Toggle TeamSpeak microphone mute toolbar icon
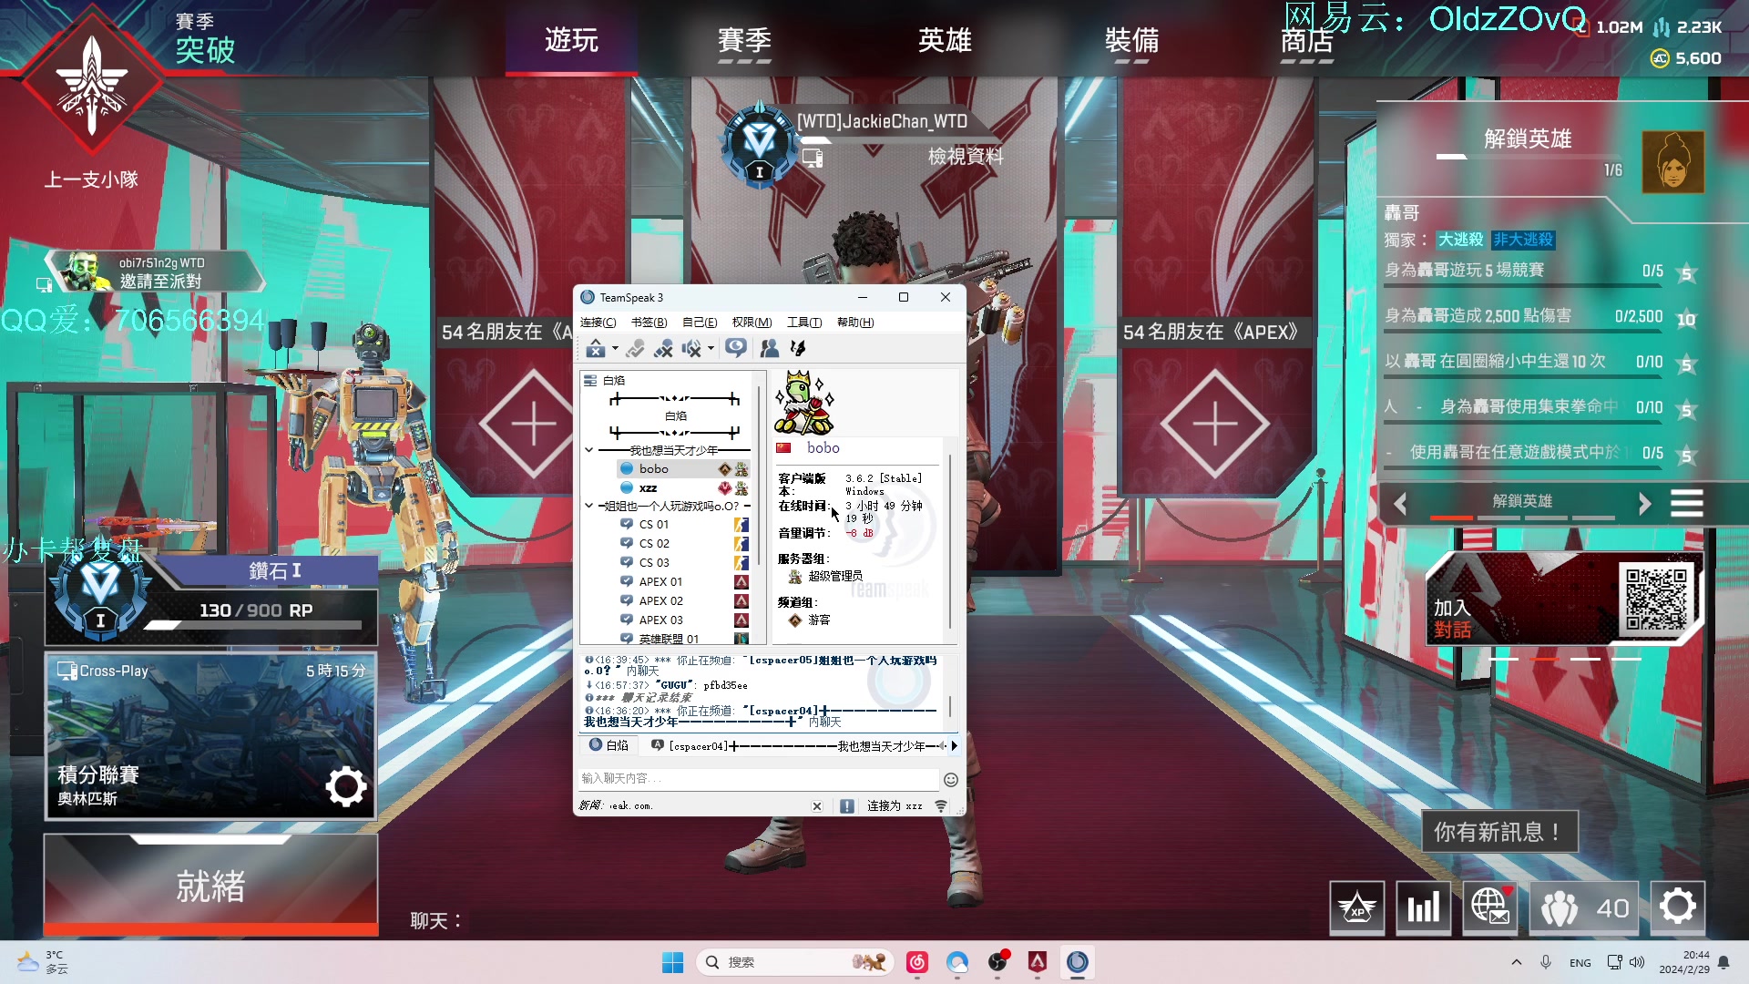This screenshot has height=984, width=1749. click(663, 348)
